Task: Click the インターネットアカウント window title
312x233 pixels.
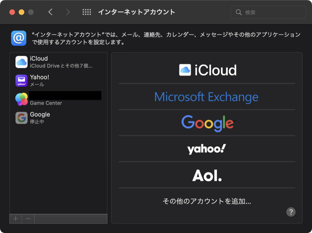Action: pos(137,12)
